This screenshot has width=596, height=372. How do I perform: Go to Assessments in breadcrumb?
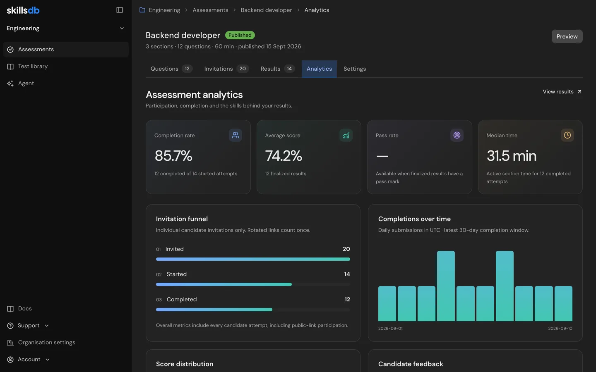click(210, 10)
